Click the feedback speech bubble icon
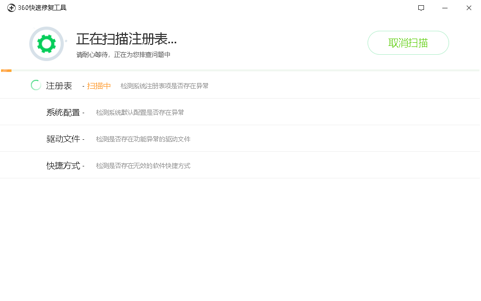 [420, 8]
